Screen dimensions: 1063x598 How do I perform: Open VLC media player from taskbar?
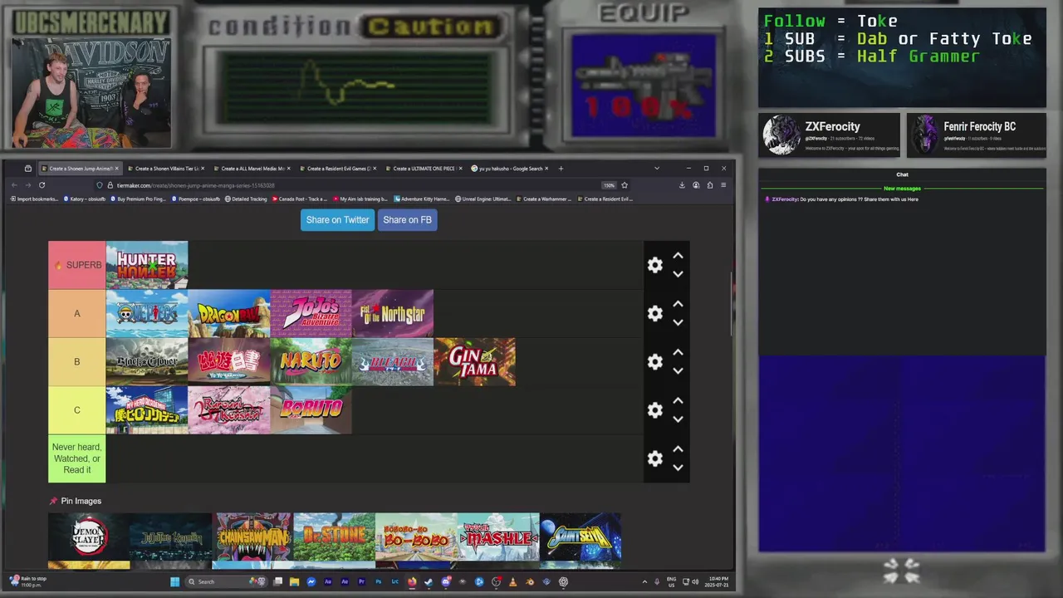pos(512,581)
